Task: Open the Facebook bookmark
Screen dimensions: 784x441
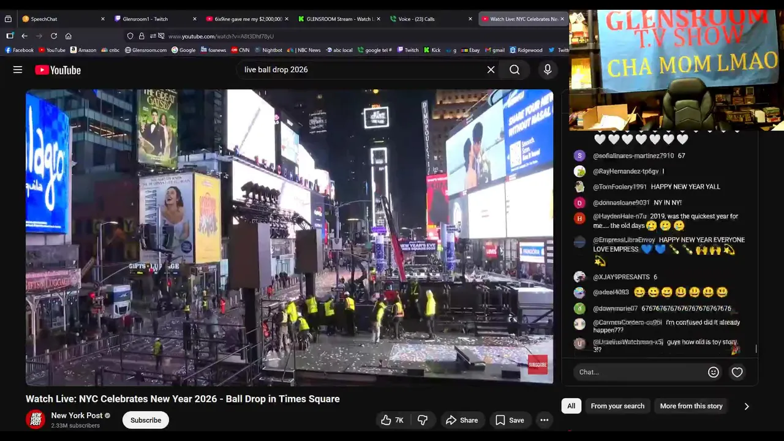Action: coord(20,50)
